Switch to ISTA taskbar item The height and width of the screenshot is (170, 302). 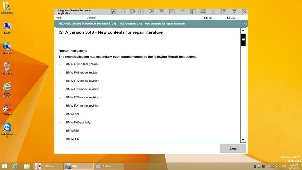pos(79,166)
